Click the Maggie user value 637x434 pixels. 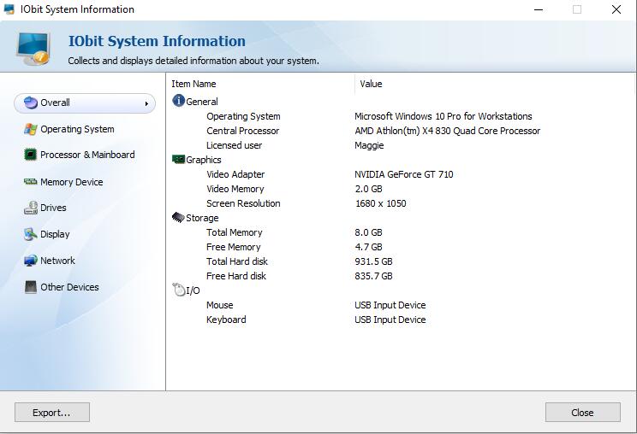coord(369,145)
